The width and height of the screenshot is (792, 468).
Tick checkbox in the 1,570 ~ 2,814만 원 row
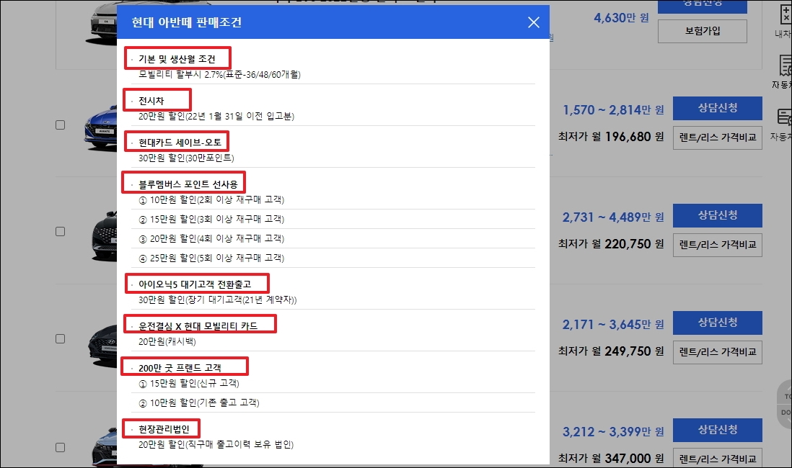[x=60, y=125]
